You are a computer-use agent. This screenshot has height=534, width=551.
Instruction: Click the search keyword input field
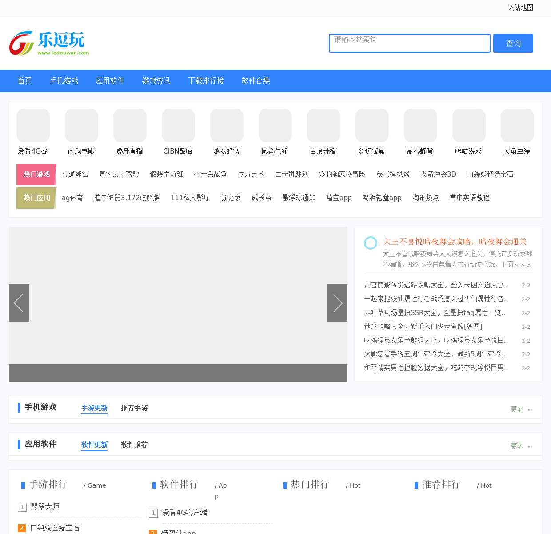[409, 43]
